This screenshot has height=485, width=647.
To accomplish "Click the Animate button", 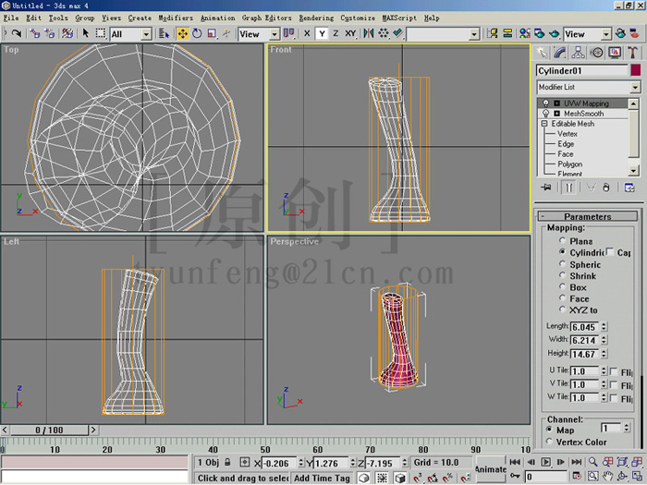I will [x=491, y=469].
